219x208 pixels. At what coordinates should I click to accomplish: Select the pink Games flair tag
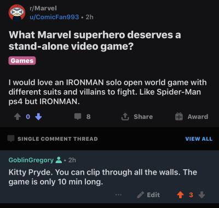click(x=22, y=61)
